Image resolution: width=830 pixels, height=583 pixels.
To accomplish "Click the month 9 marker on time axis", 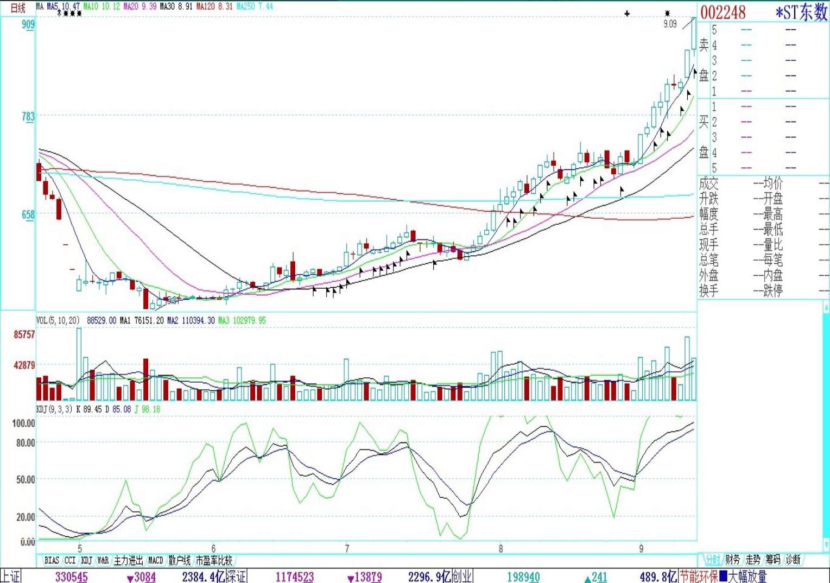I will [x=641, y=548].
